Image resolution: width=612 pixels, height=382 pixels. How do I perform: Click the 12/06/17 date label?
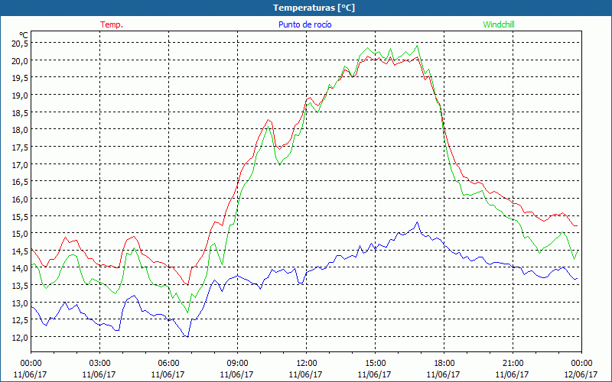pos(581,374)
